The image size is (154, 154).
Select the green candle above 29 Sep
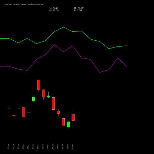pyautogui.click(x=68, y=124)
